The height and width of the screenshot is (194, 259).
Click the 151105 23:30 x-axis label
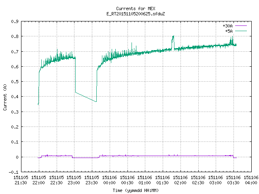(x=92, y=180)
